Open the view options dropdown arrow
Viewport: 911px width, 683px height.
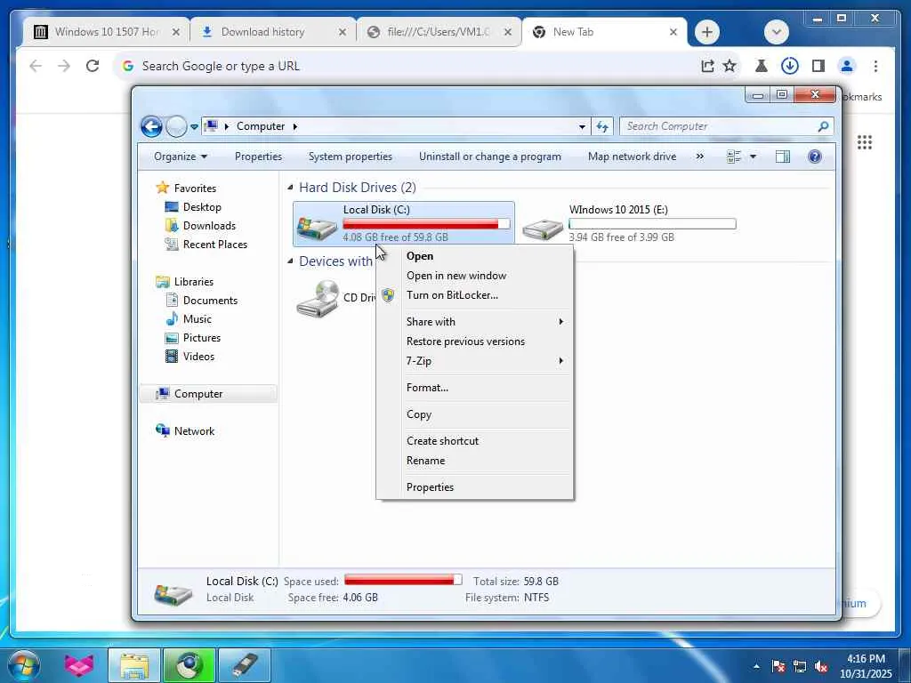click(753, 157)
